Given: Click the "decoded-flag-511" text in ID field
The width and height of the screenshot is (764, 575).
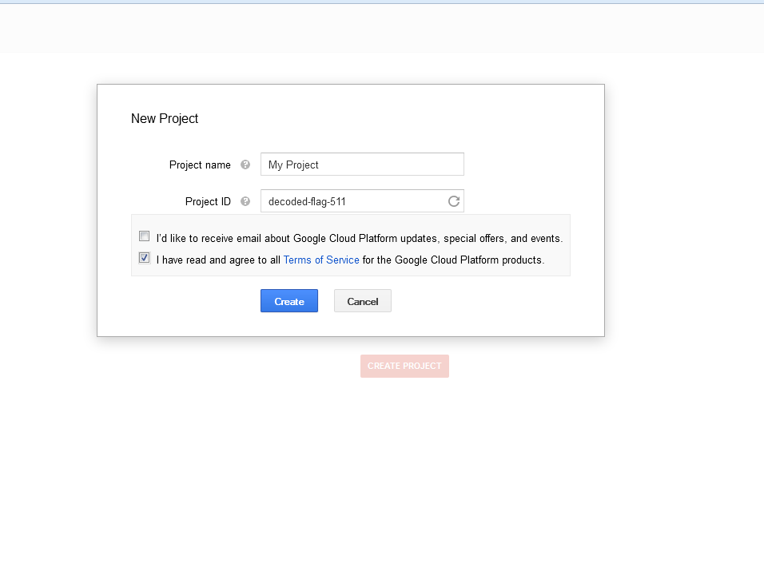Looking at the screenshot, I should (307, 201).
